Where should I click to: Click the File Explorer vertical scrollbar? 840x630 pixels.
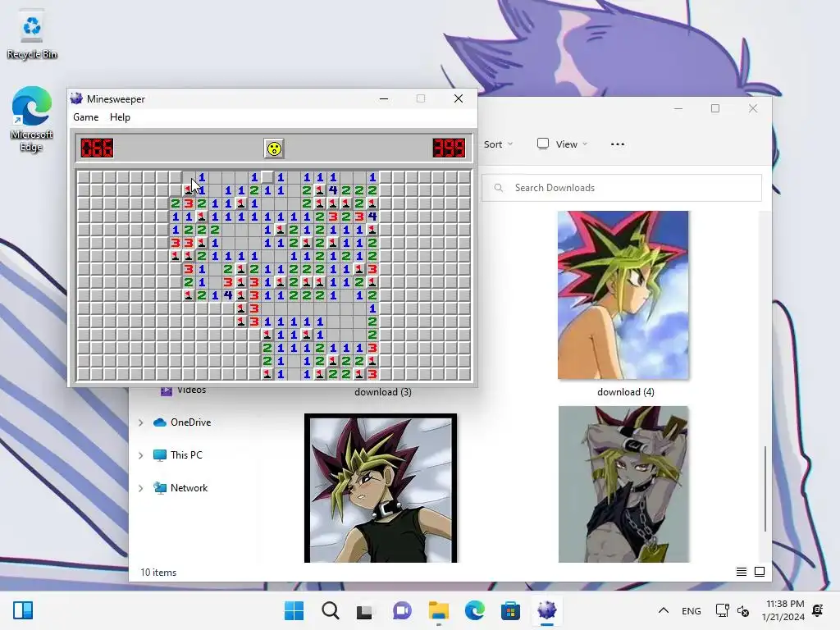(x=765, y=489)
